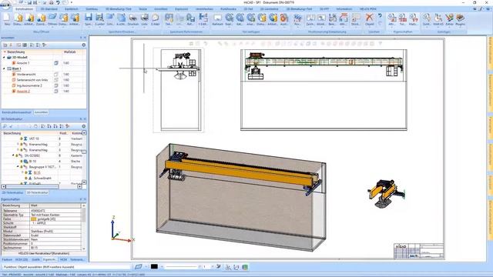Select Ing.Axonometrie 2 view
Image resolution: width=493 pixels, height=277 pixels.
point(29,85)
